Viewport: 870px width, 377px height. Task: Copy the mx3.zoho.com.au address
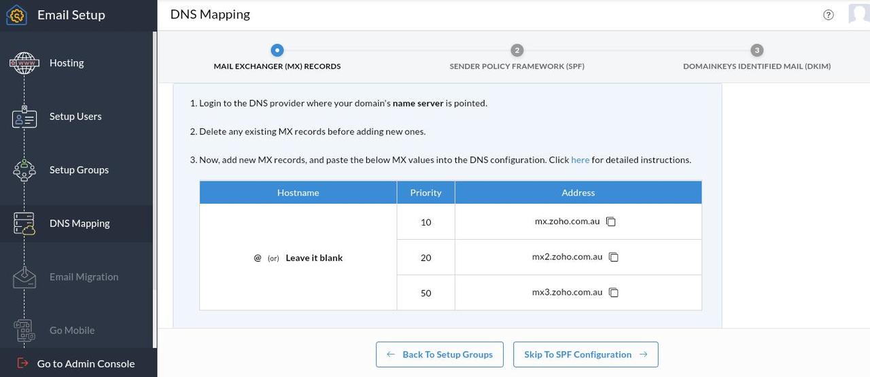[614, 293]
